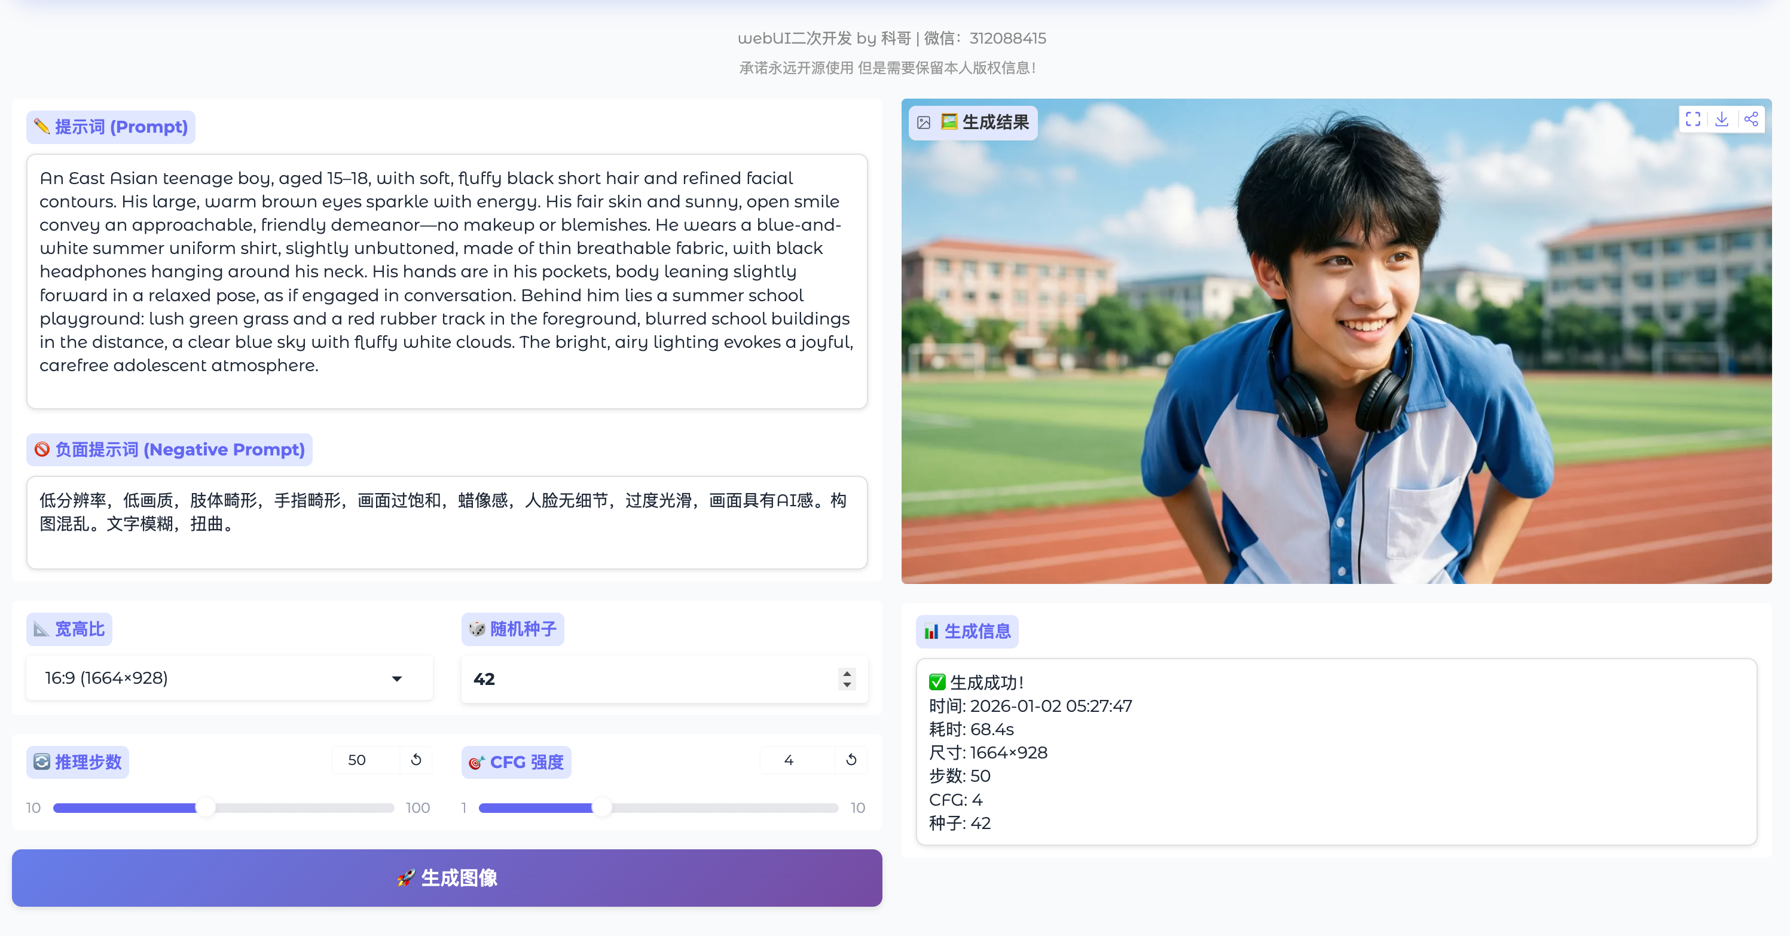Click the share icon on result image

point(1751,120)
